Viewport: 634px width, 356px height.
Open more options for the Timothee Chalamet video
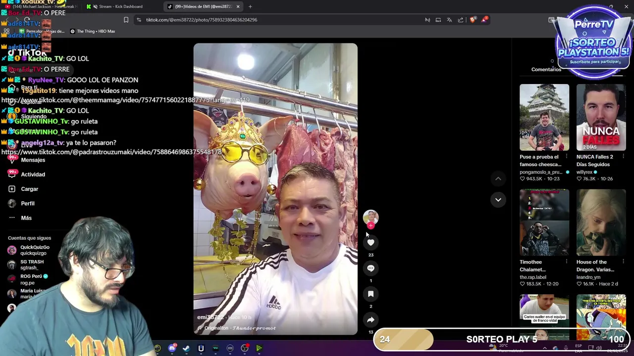pos(567,262)
